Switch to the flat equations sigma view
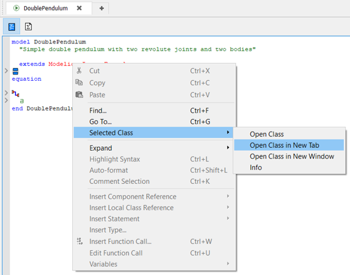Viewport: 350px width, 275px height. 28,26
